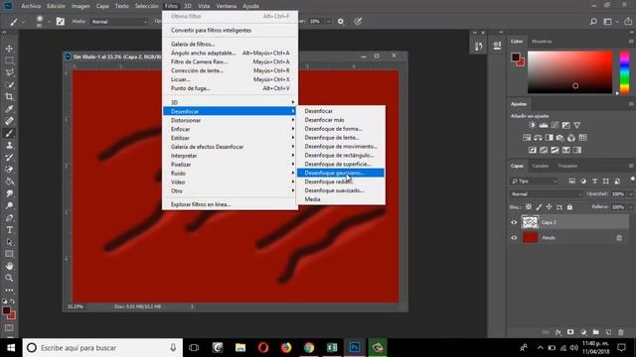Screen dimensions: 636x357
Task: Open the Opacidad value dropdown arrow
Action: (x=630, y=194)
